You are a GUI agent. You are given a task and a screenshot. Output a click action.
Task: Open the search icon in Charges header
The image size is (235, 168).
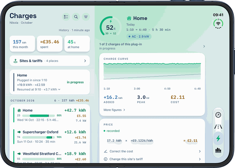(76, 17)
